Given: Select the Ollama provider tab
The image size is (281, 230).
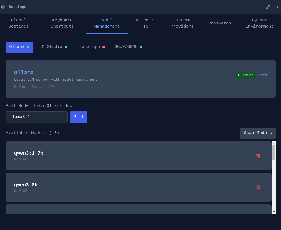Looking at the screenshot, I should [19, 47].
